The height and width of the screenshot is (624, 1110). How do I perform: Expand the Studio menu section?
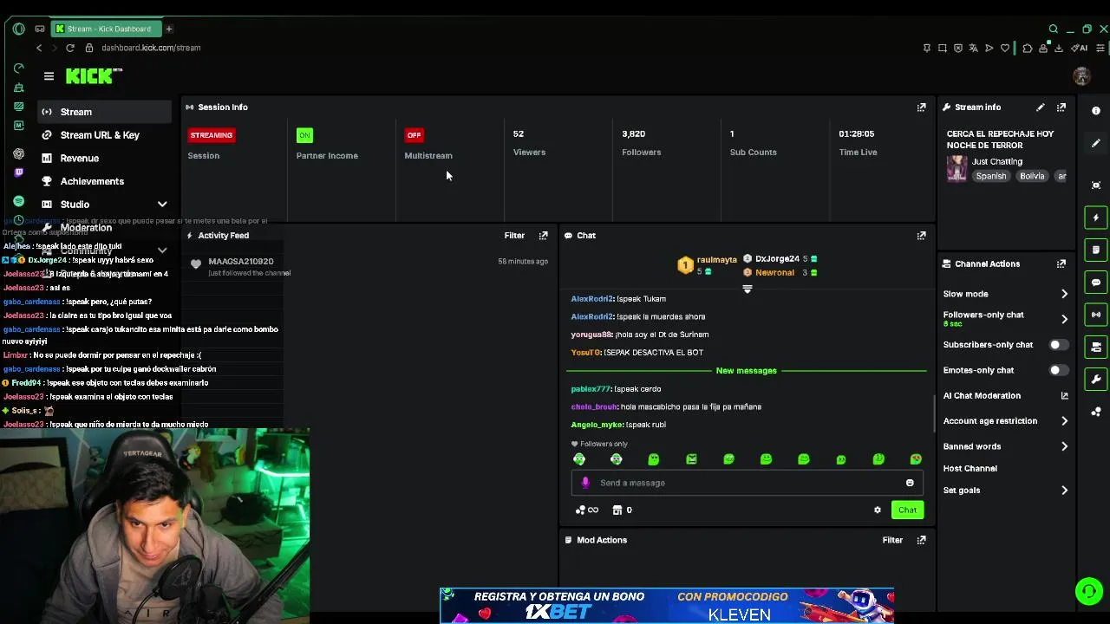click(x=162, y=205)
